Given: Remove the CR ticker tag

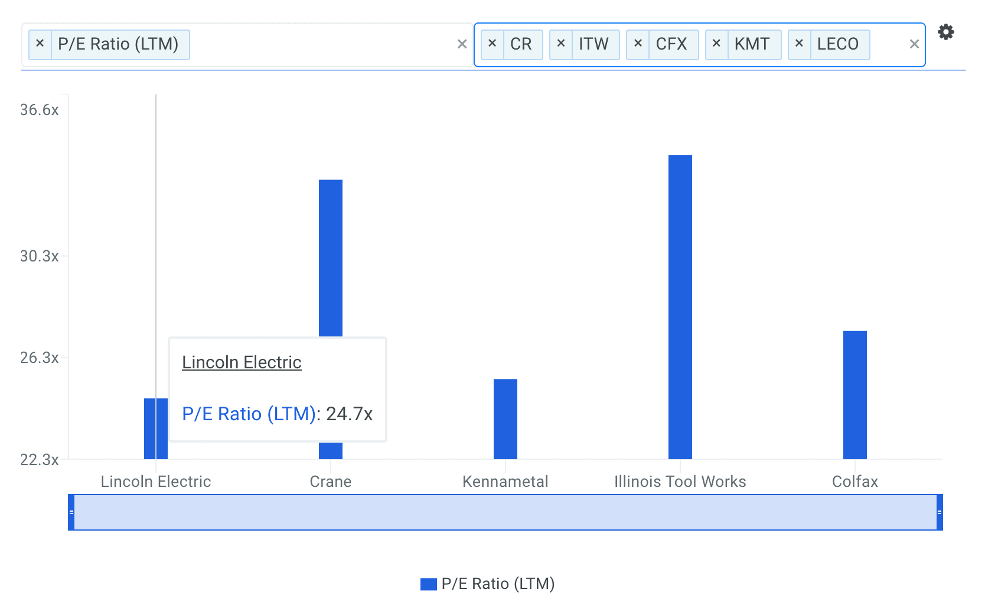Looking at the screenshot, I should pyautogui.click(x=492, y=44).
